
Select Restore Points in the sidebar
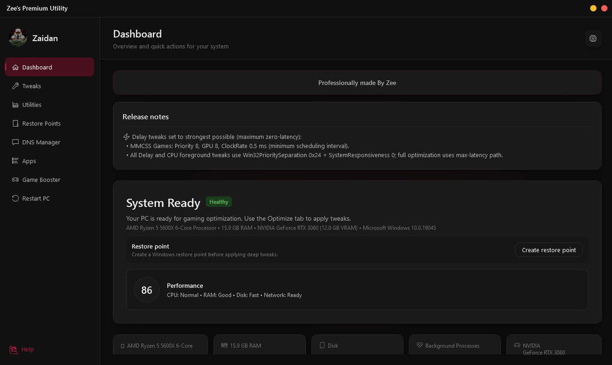[50, 123]
